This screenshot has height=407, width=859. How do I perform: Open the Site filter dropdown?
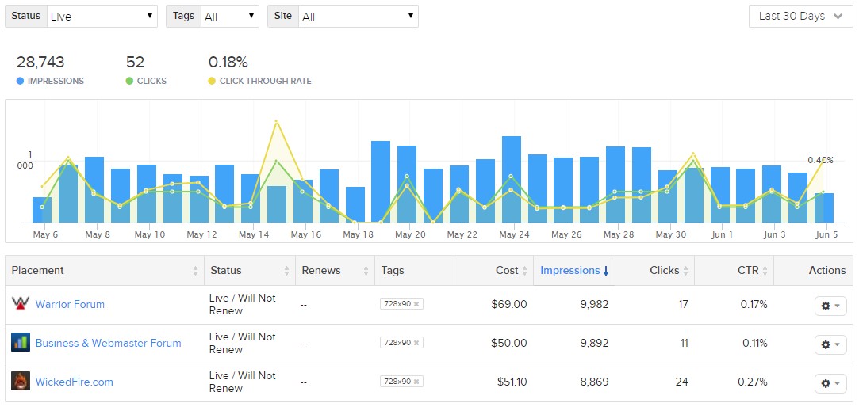[358, 17]
